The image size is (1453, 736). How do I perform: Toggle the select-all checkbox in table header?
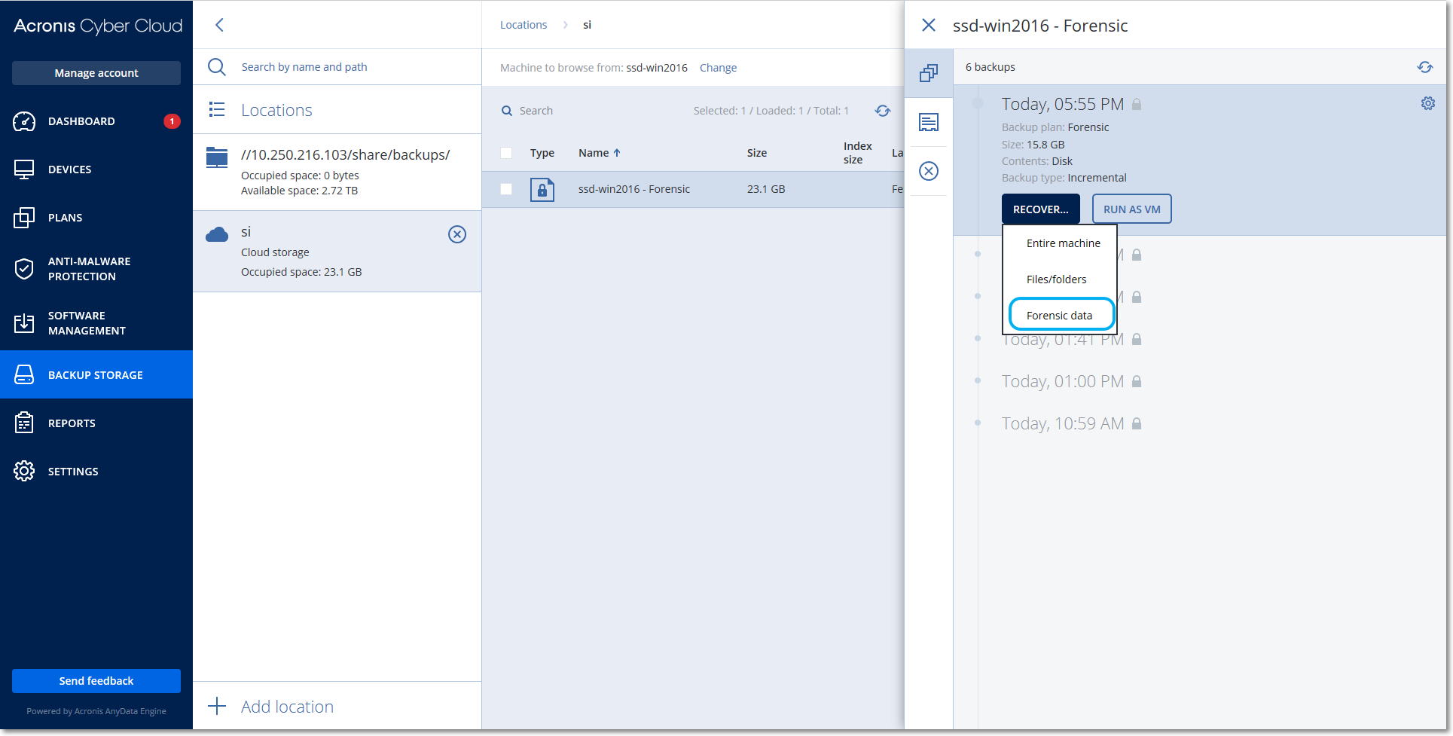pyautogui.click(x=506, y=153)
